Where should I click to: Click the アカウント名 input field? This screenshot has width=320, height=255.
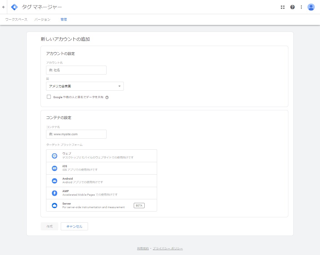click(x=76, y=70)
